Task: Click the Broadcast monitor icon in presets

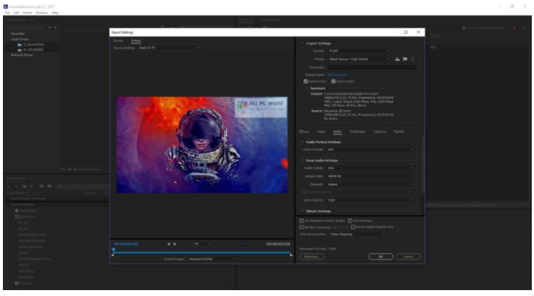Action: [17, 217]
